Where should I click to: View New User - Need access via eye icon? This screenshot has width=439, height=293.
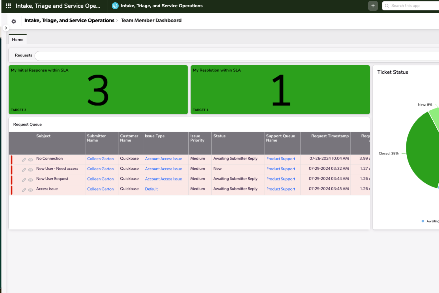tap(30, 170)
